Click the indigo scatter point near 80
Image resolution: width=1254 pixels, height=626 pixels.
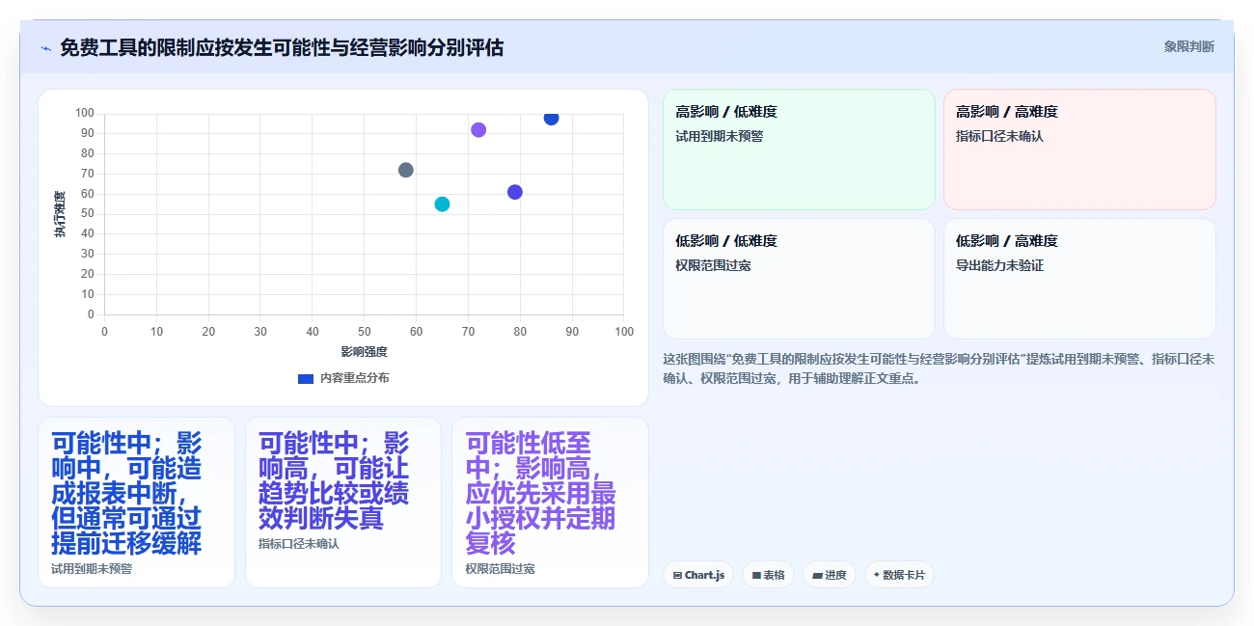[x=515, y=192]
